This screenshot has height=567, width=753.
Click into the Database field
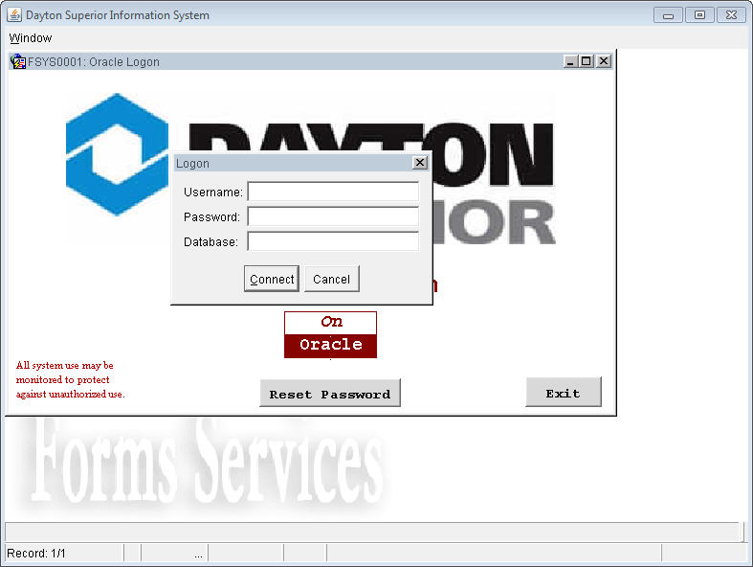(x=333, y=242)
